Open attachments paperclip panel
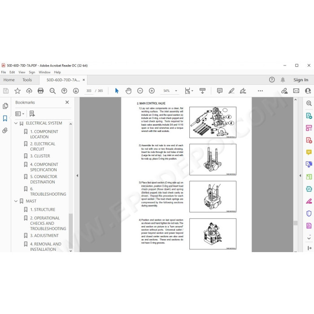The image size is (314, 314). 5,131
